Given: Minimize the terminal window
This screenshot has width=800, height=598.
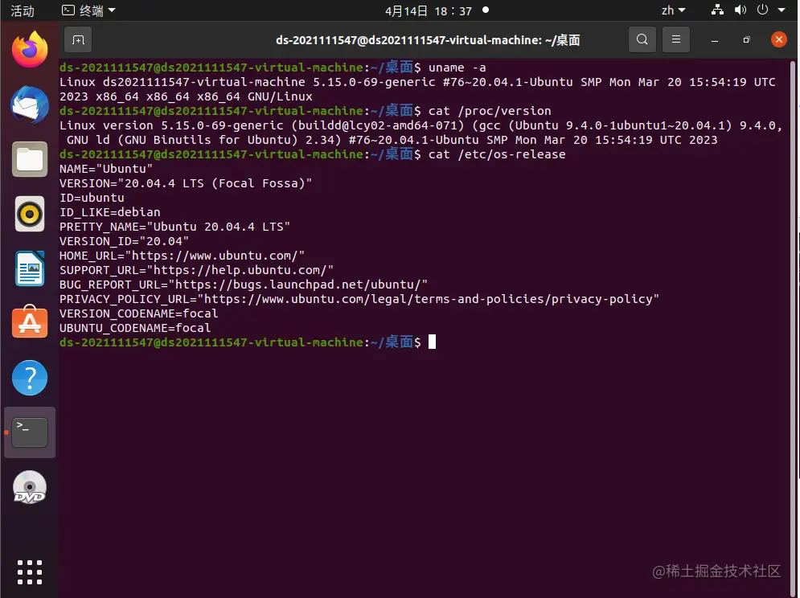Looking at the screenshot, I should pyautogui.click(x=715, y=40).
